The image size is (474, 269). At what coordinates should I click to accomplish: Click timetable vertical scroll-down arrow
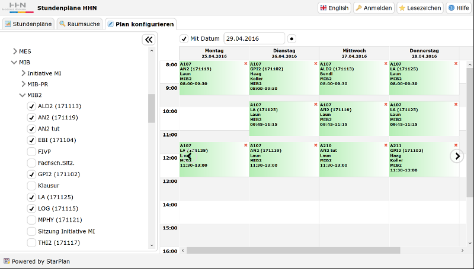469,243
